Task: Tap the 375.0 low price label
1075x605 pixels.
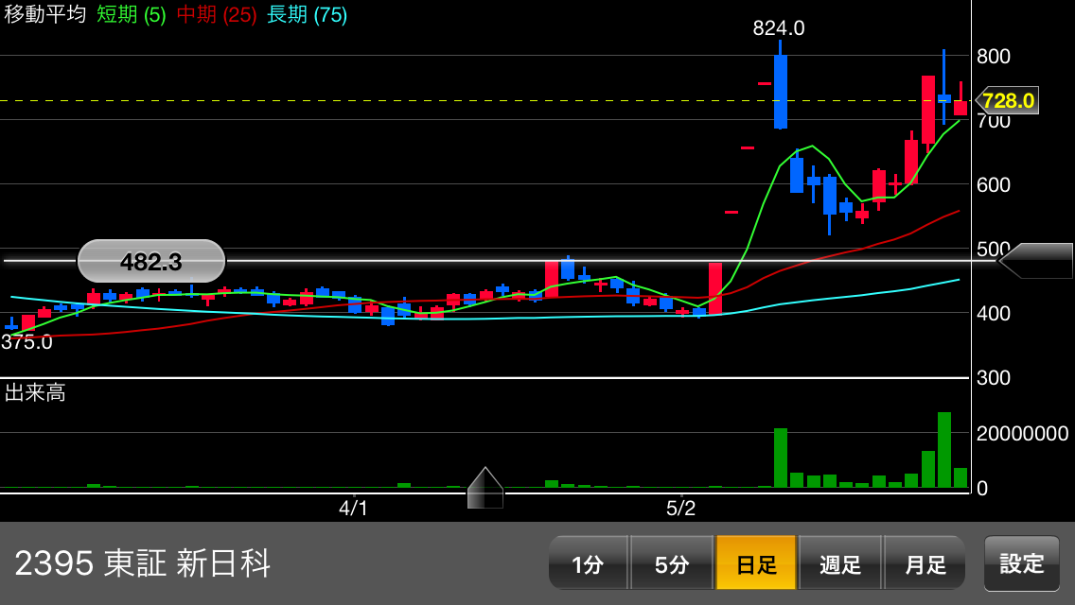Action: tap(26, 342)
